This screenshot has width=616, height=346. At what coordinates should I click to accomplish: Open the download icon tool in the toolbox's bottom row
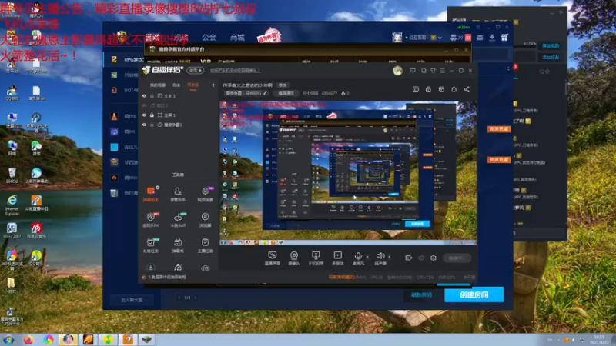click(x=150, y=268)
